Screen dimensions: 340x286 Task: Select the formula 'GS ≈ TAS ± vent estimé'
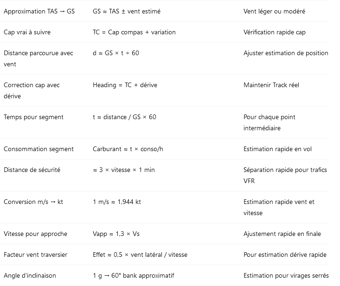click(x=127, y=11)
